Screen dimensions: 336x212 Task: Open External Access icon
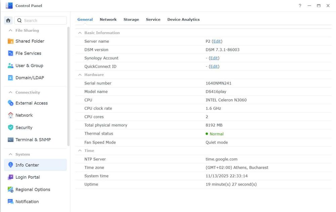coord(10,103)
